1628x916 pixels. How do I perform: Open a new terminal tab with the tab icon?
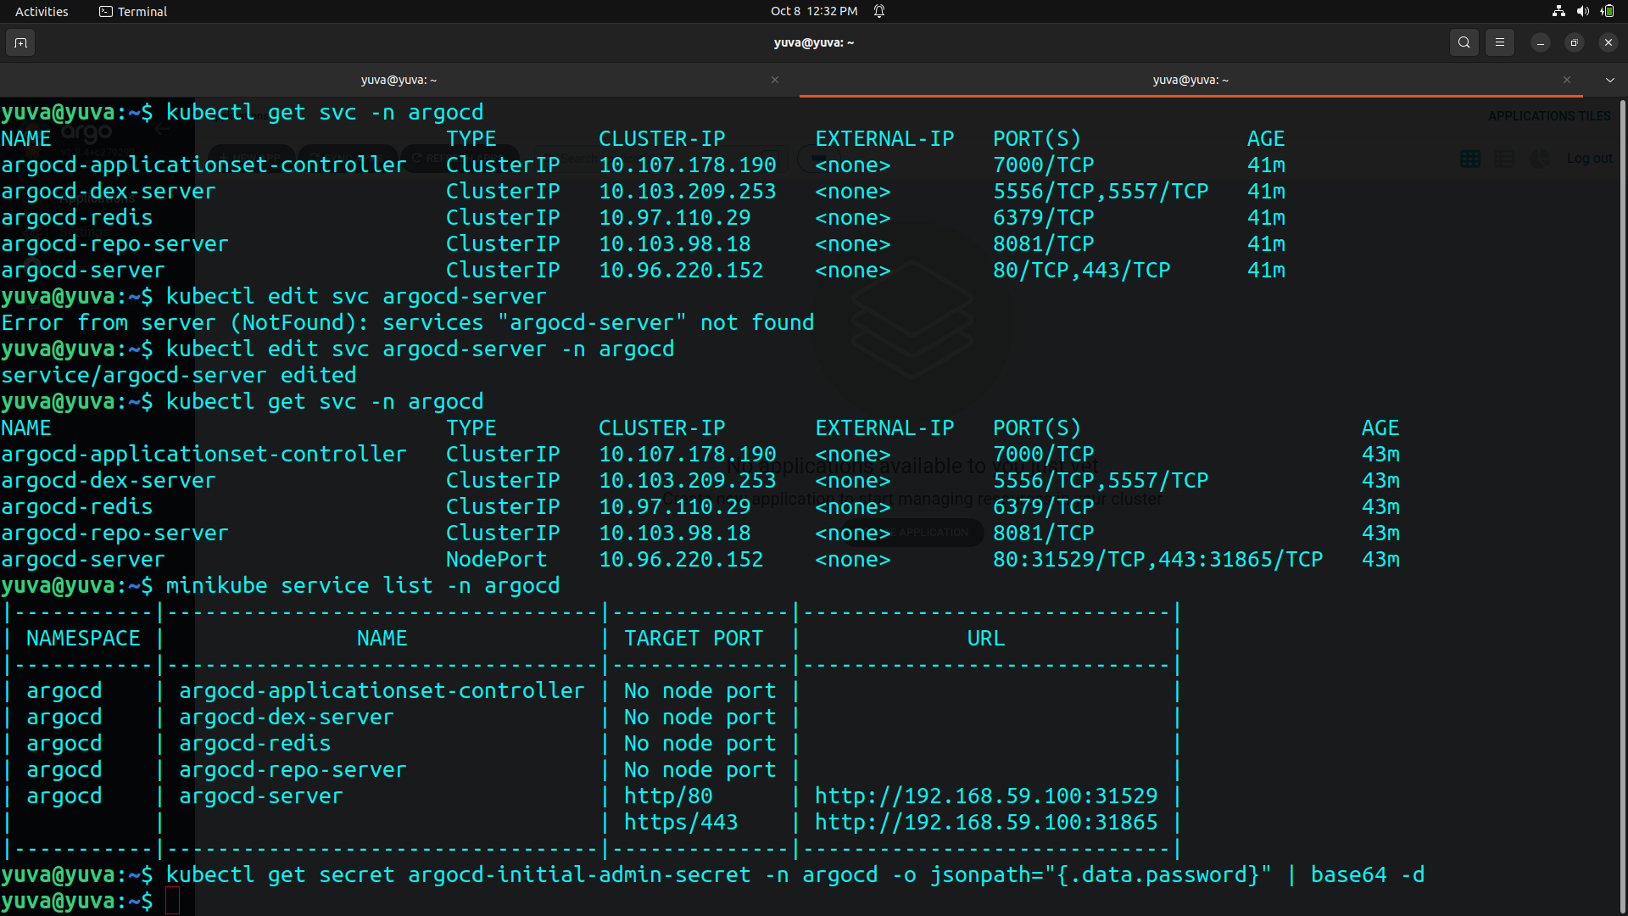[20, 42]
